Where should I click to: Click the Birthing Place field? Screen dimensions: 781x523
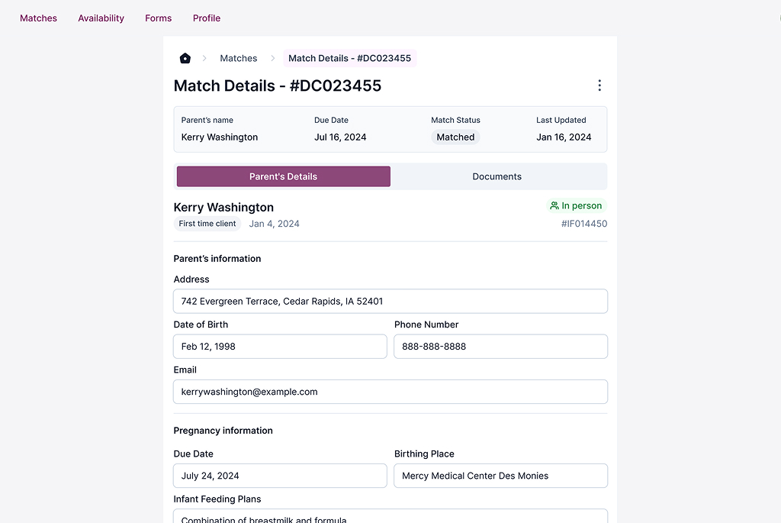click(x=500, y=476)
